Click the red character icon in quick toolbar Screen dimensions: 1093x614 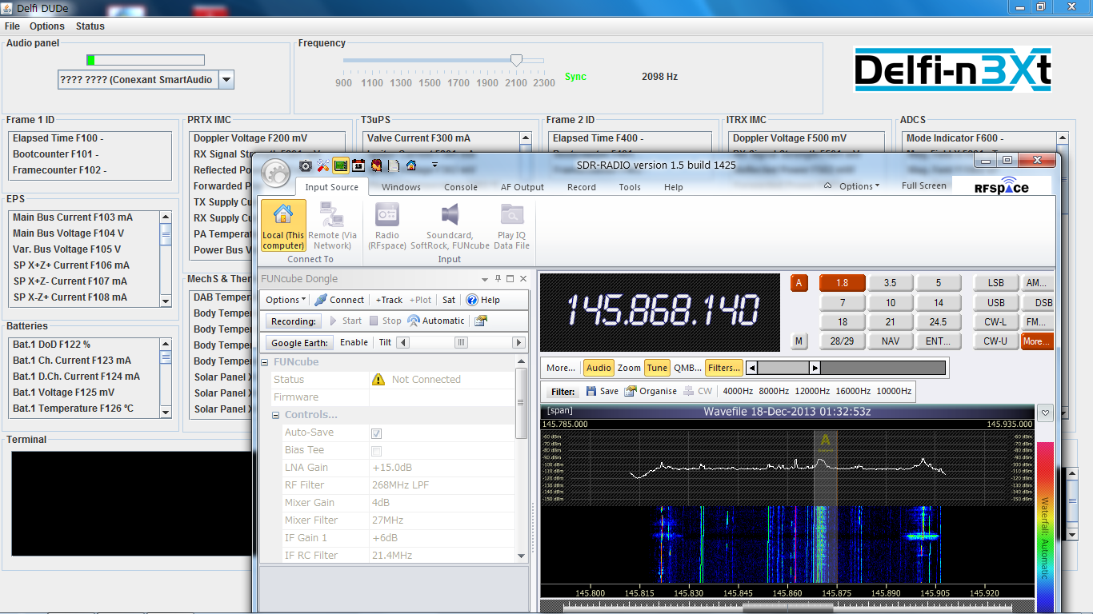pyautogui.click(x=376, y=165)
